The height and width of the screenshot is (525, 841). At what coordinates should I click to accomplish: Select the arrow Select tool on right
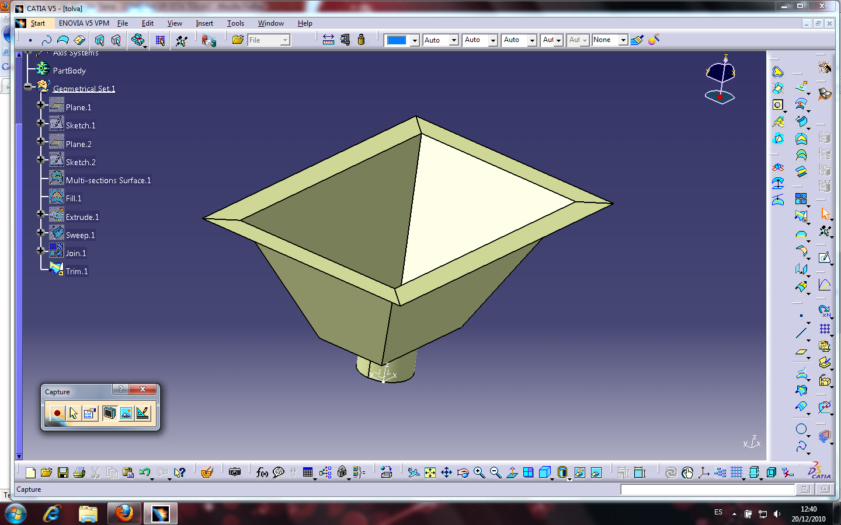pos(825,213)
